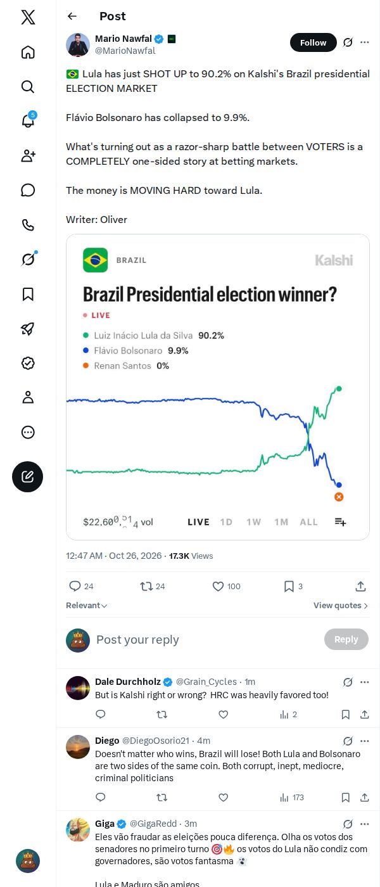
Task: Open more options on Diego's reply
Action: (x=365, y=741)
